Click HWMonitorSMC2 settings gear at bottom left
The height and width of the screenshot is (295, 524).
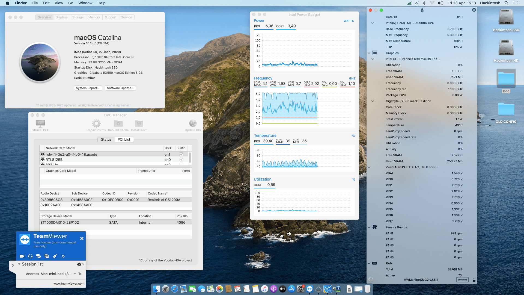(x=371, y=280)
